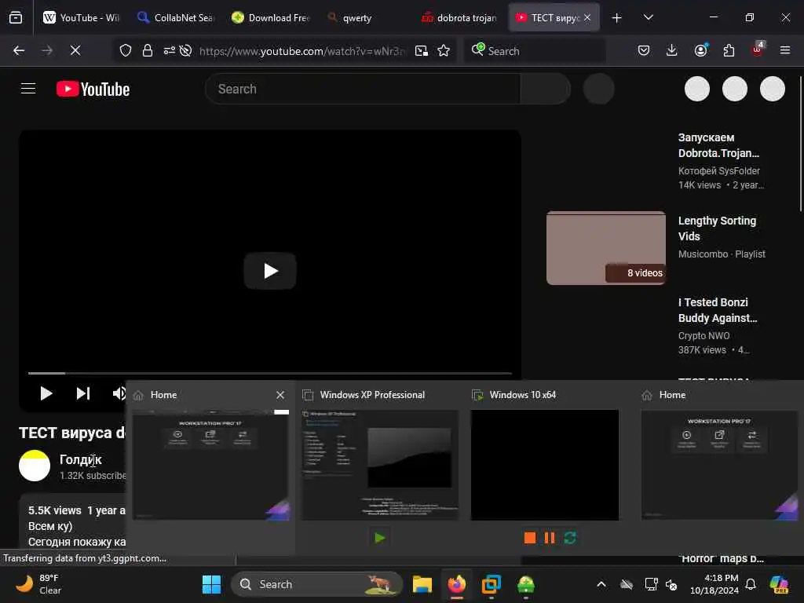This screenshot has height=603, width=804.
Task: Close the first Home VMware preview
Action: (280, 395)
